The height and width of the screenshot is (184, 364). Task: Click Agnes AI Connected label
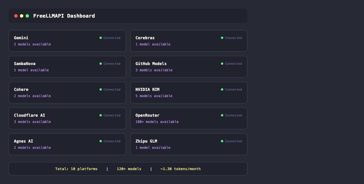coord(112,141)
